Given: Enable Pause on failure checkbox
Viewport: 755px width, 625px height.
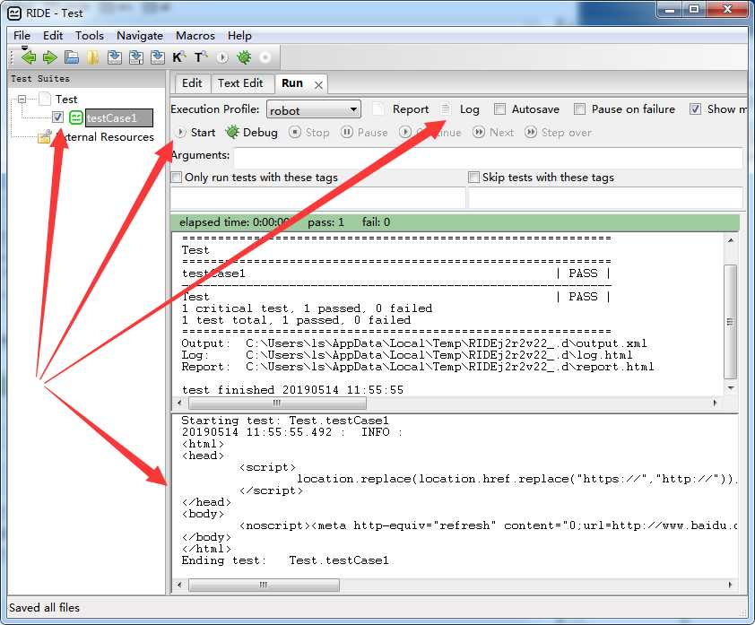Looking at the screenshot, I should point(579,109).
